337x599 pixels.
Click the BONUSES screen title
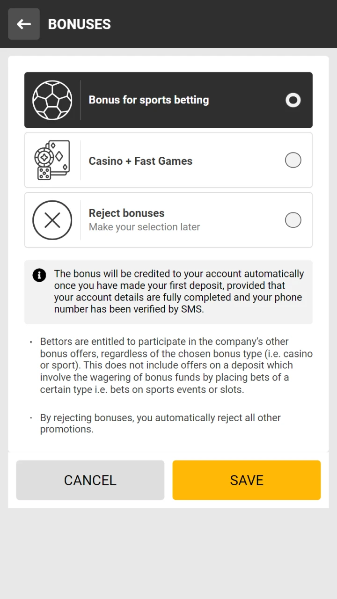click(79, 24)
